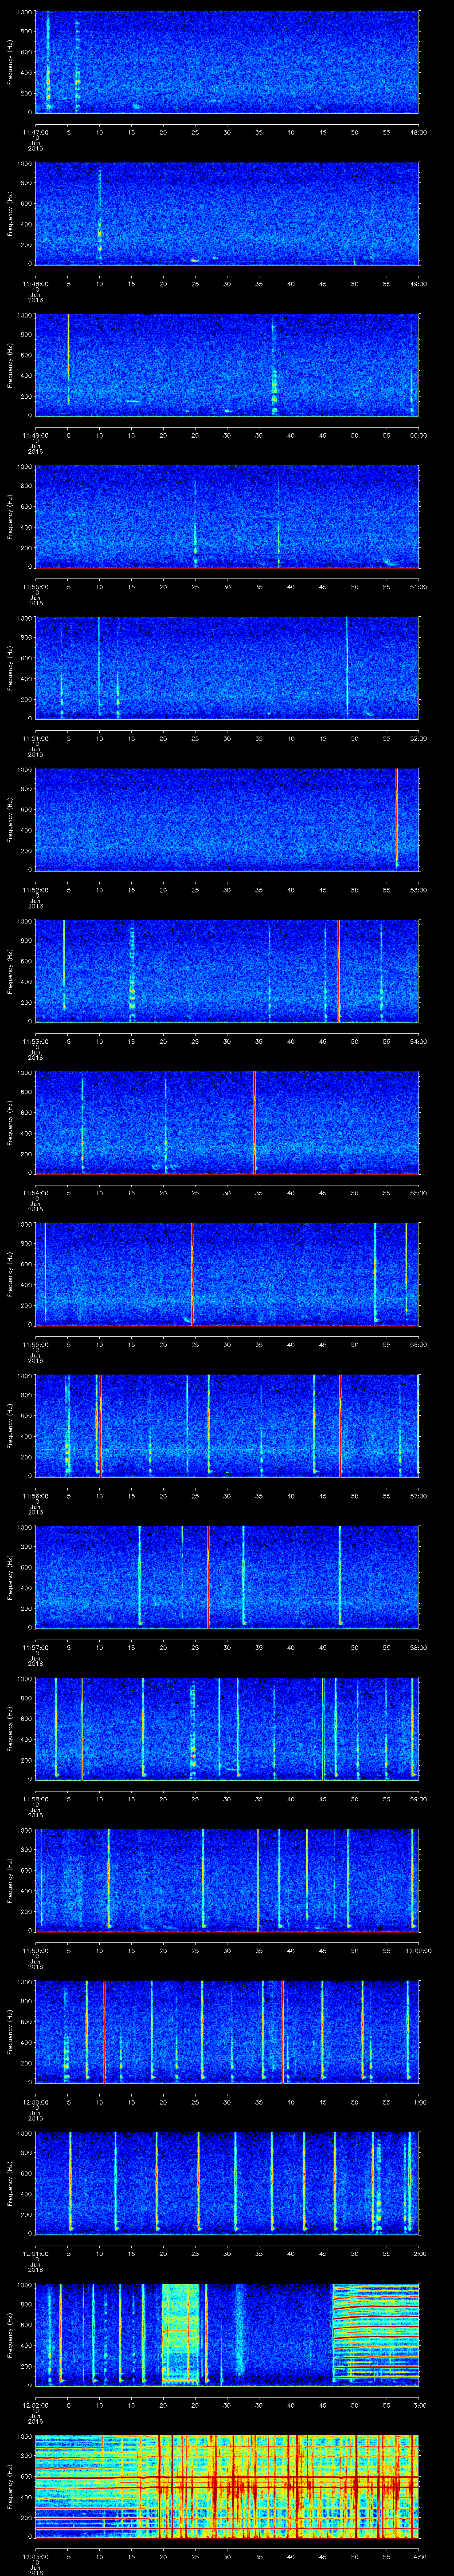454x2576 pixels.
Task: Click the 48:00 end time label
Action: [418, 132]
